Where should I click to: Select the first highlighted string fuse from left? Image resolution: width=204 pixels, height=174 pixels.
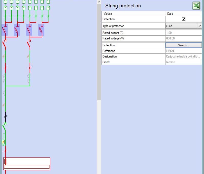tap(5, 30)
